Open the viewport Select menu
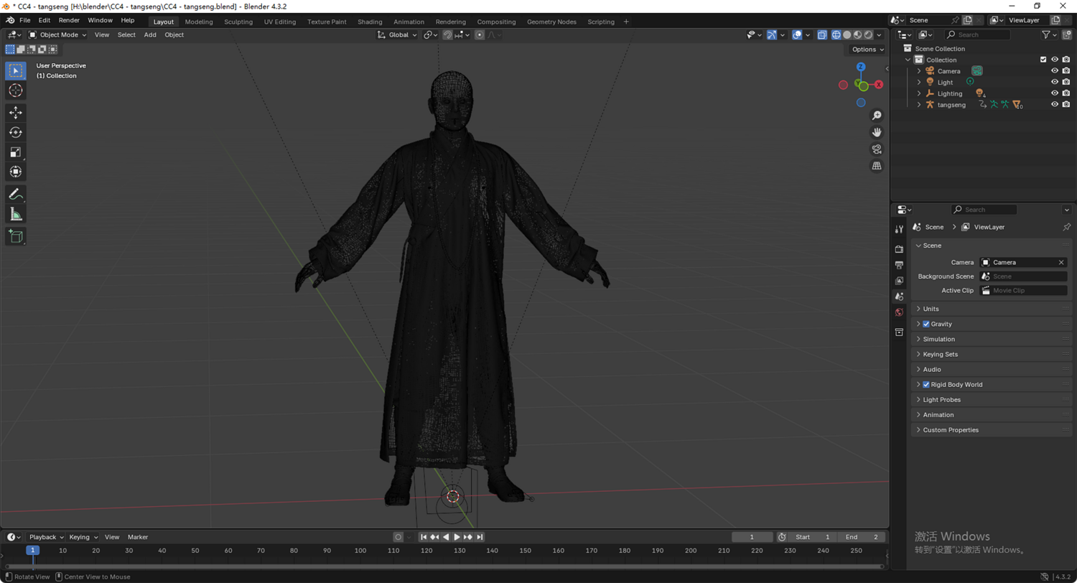 (x=126, y=34)
